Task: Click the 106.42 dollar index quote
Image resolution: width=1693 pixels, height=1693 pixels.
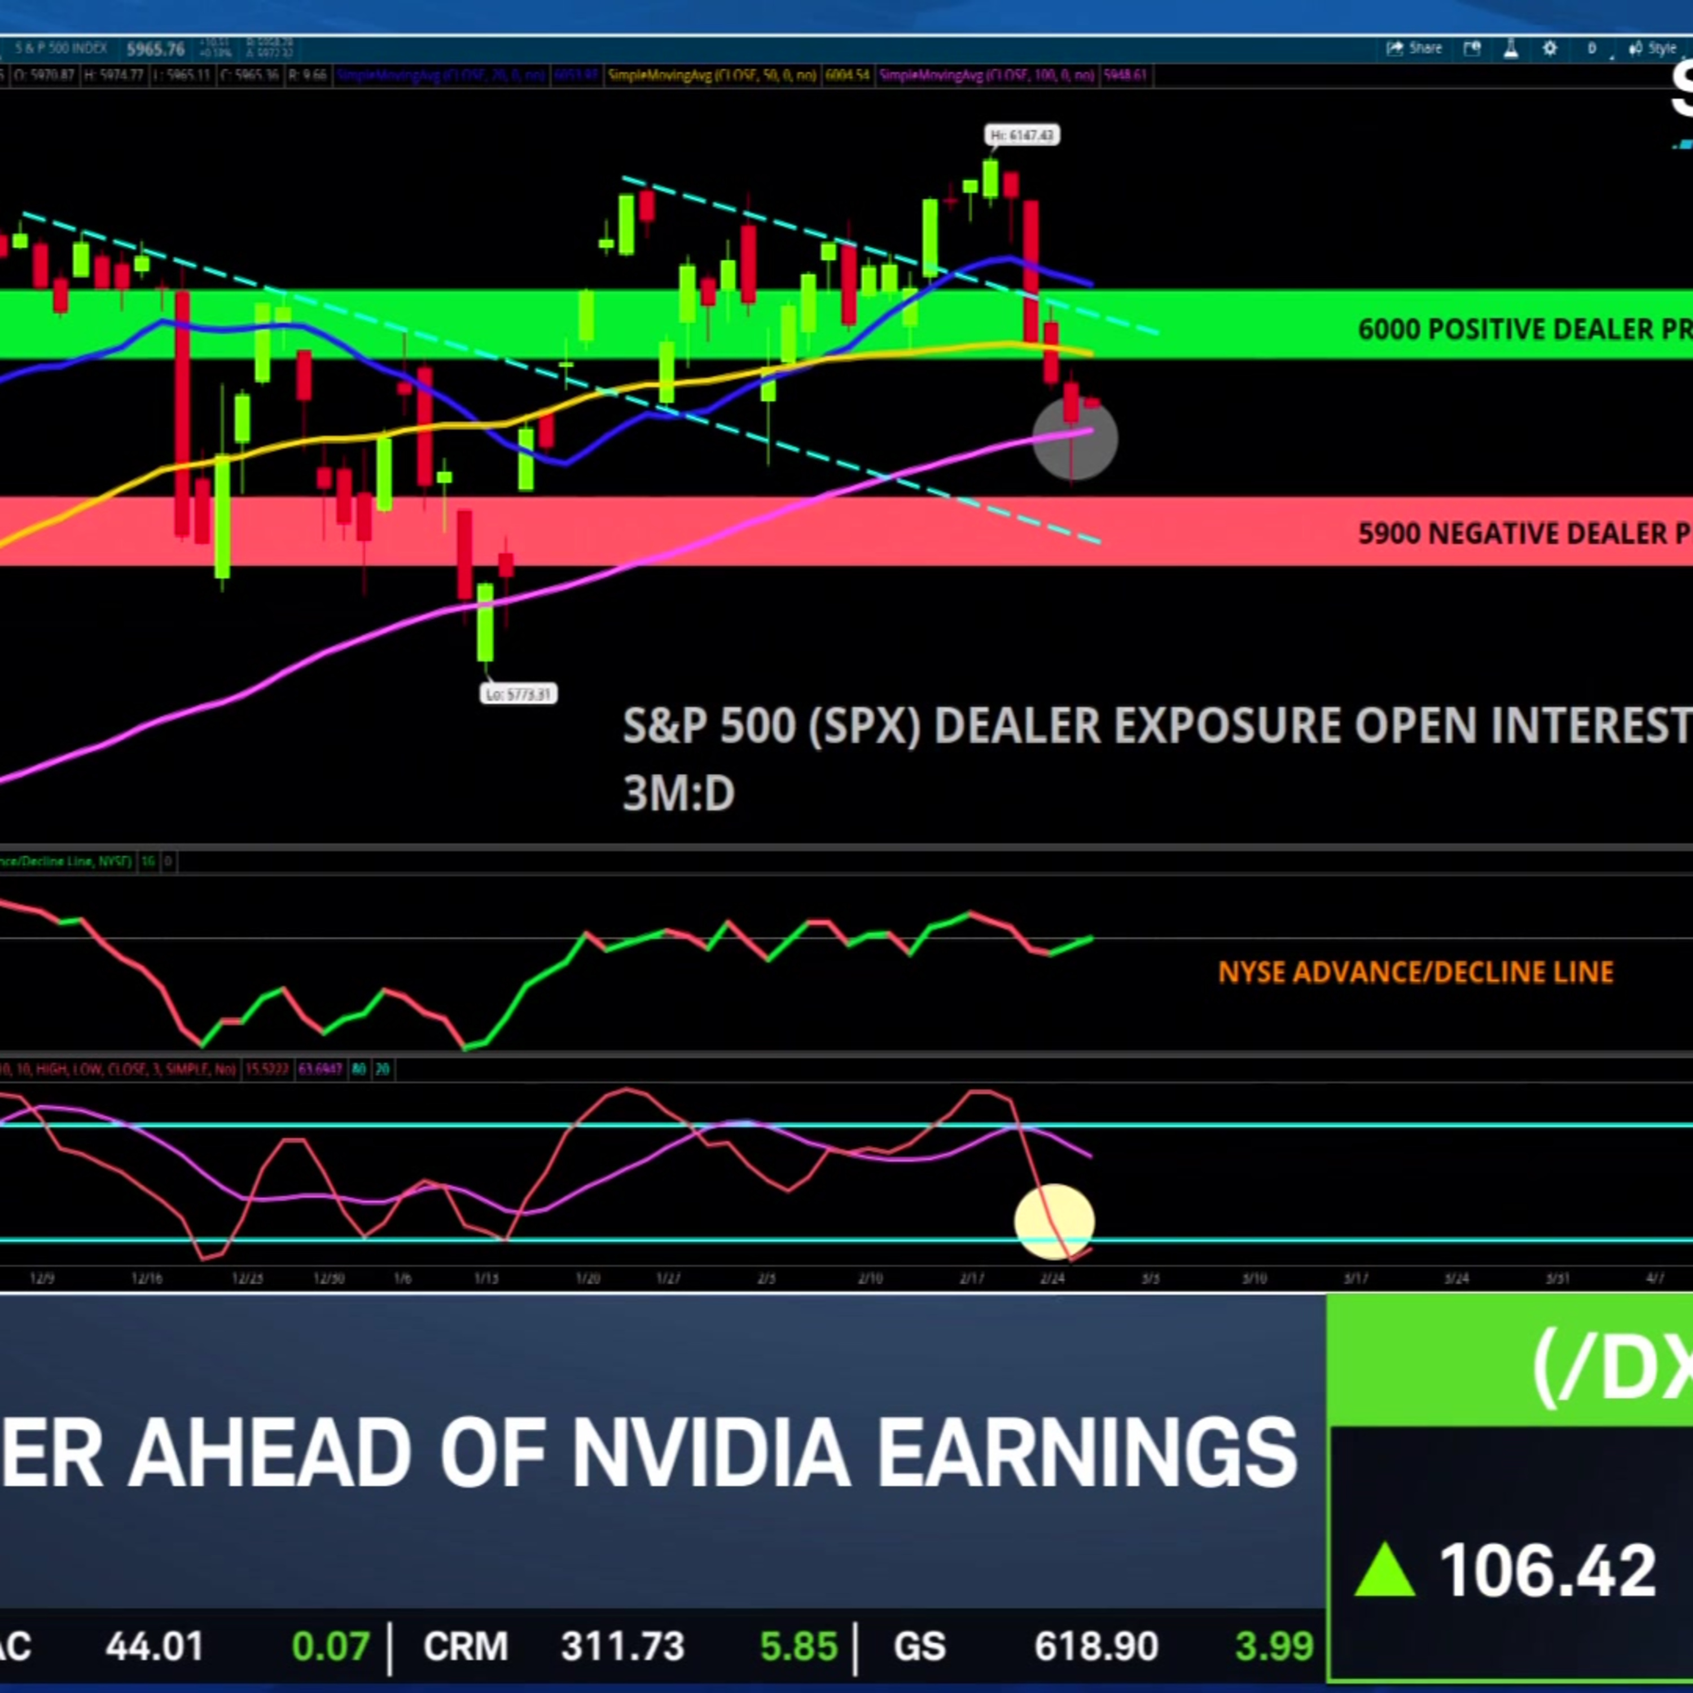Action: [x=1547, y=1569]
